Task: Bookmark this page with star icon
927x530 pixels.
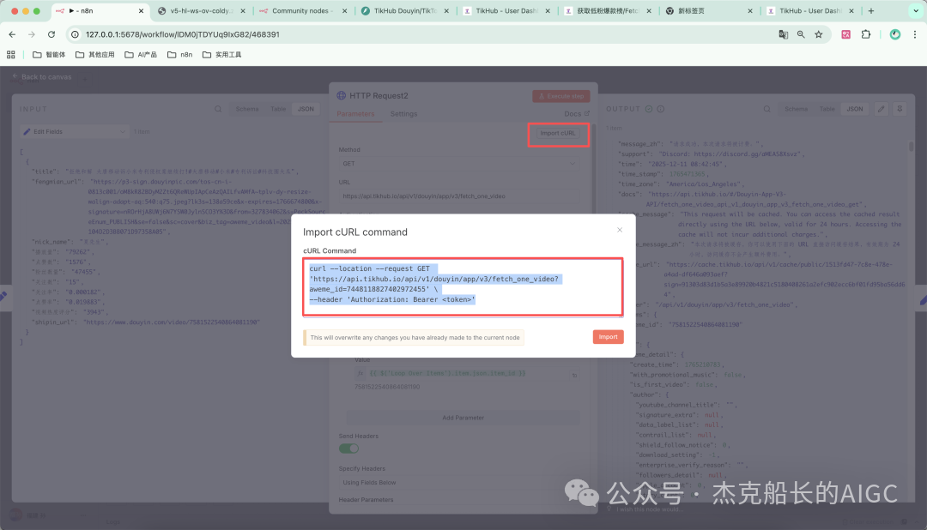Action: click(818, 34)
